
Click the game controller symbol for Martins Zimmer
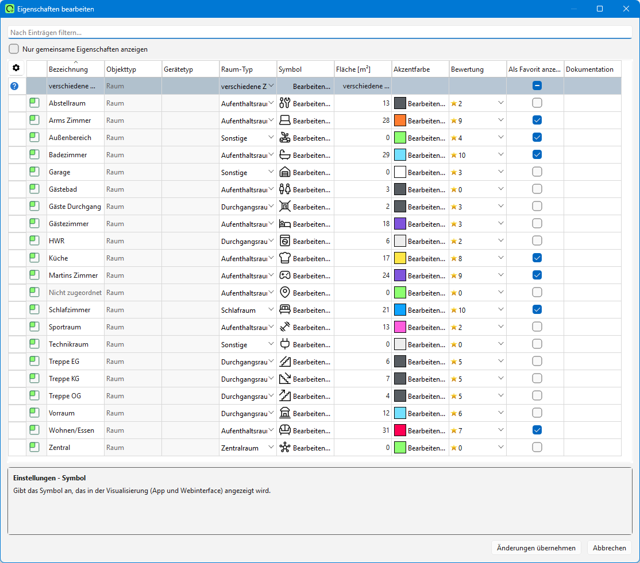(284, 275)
